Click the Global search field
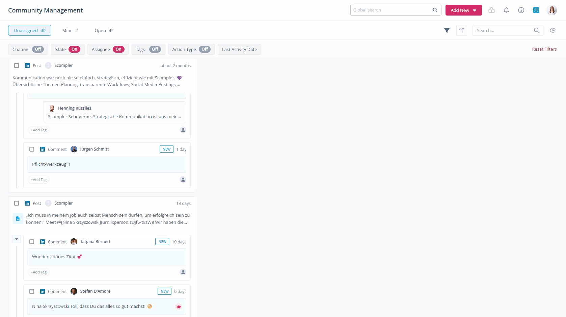566x317 pixels. tap(392, 10)
